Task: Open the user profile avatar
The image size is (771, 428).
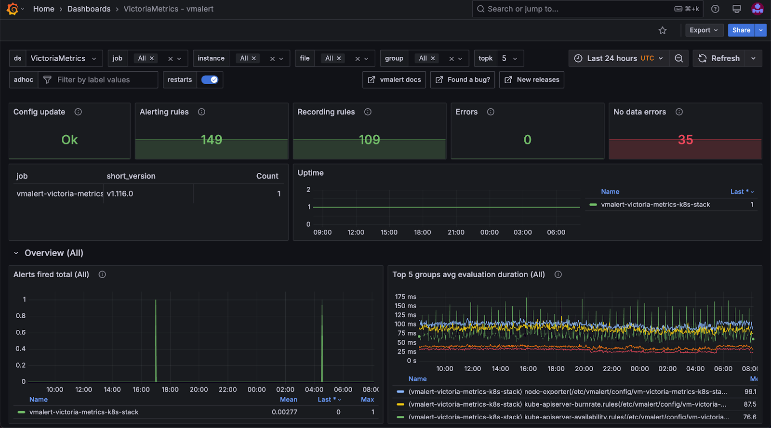Action: [758, 9]
